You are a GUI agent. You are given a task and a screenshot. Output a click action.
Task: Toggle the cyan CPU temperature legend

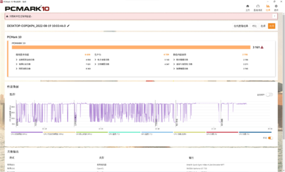click(x=124, y=133)
